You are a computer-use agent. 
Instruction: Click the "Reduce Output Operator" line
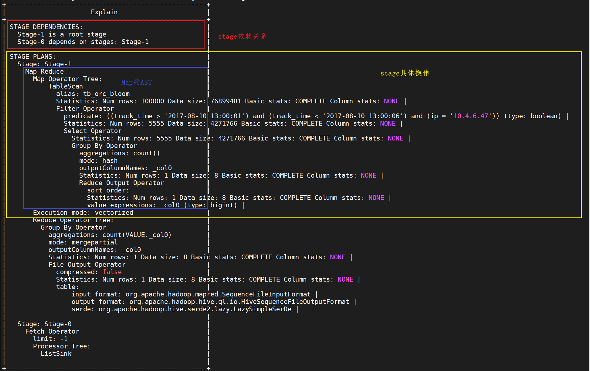point(121,183)
